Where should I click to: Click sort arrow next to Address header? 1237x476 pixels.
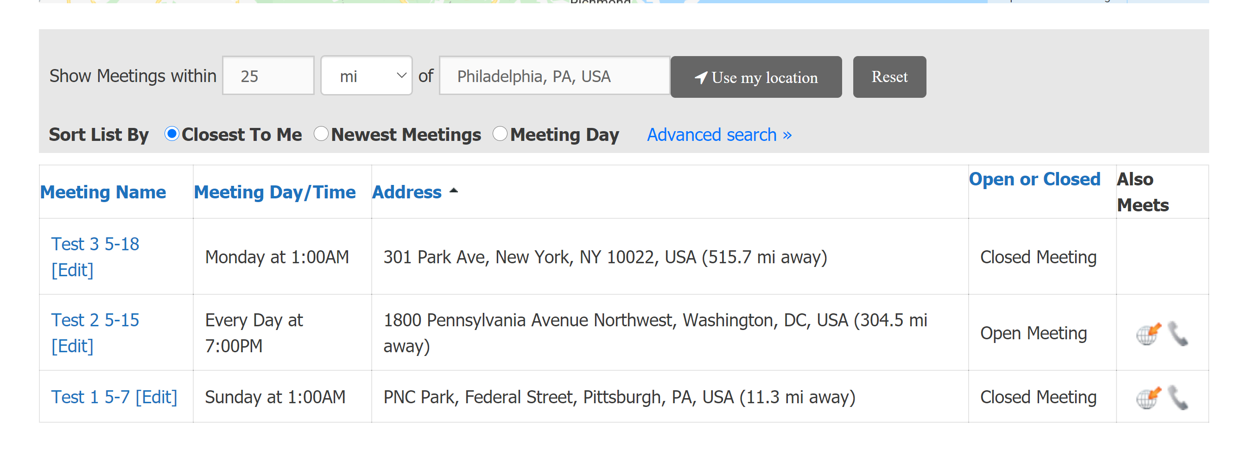[453, 190]
